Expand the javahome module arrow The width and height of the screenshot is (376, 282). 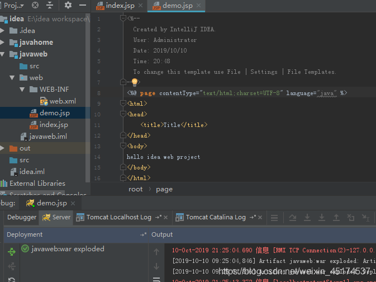tap(2, 43)
